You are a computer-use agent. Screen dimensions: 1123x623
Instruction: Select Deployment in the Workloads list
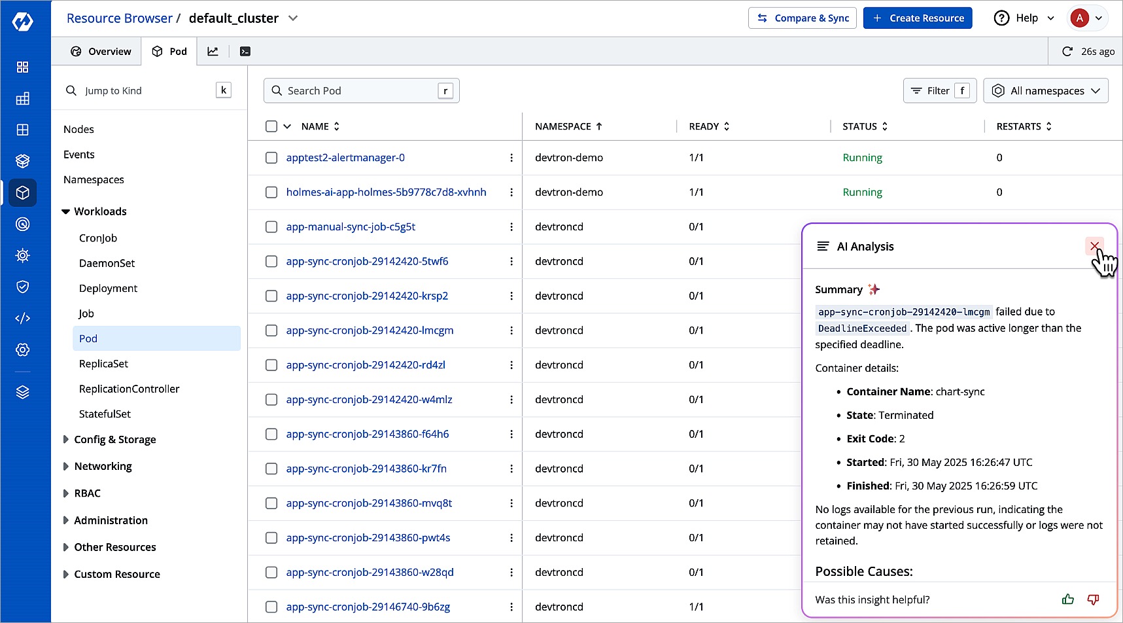click(108, 289)
